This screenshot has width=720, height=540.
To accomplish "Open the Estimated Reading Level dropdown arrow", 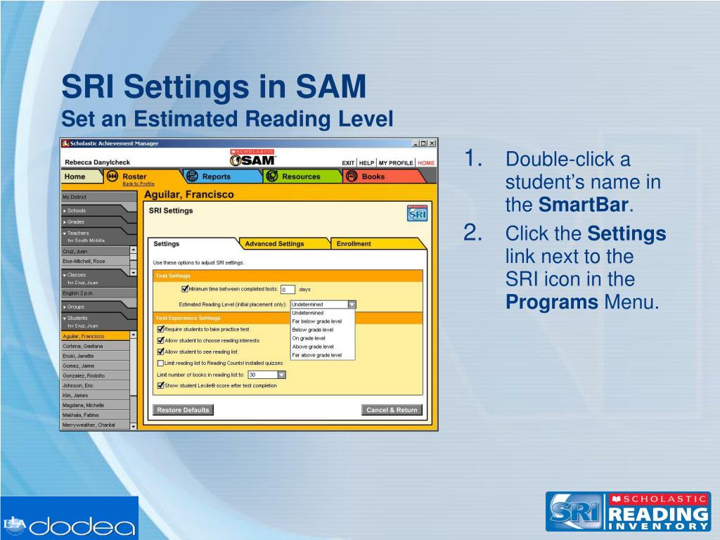I will click(x=352, y=304).
